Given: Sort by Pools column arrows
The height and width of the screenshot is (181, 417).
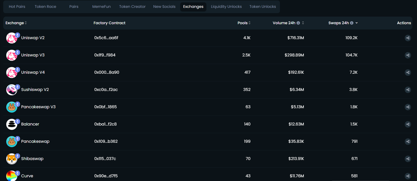Looking at the screenshot, I should coord(249,23).
